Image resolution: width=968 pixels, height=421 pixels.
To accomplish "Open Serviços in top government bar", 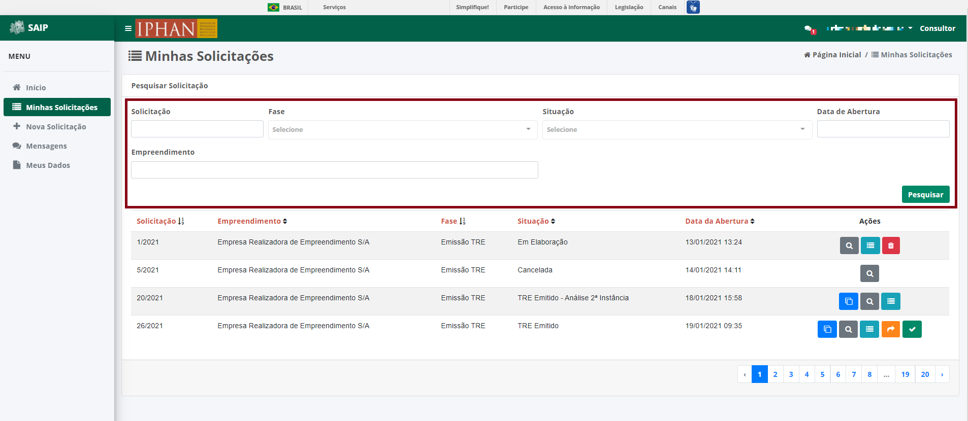I will point(334,7).
